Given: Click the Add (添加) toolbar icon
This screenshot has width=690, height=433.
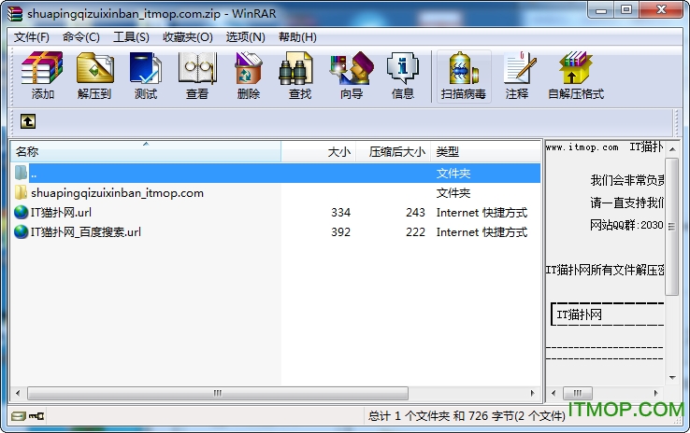Looking at the screenshot, I should (43, 76).
